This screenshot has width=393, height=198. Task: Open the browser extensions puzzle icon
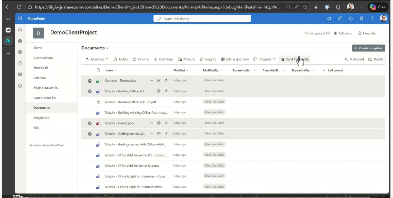(x=338, y=7)
